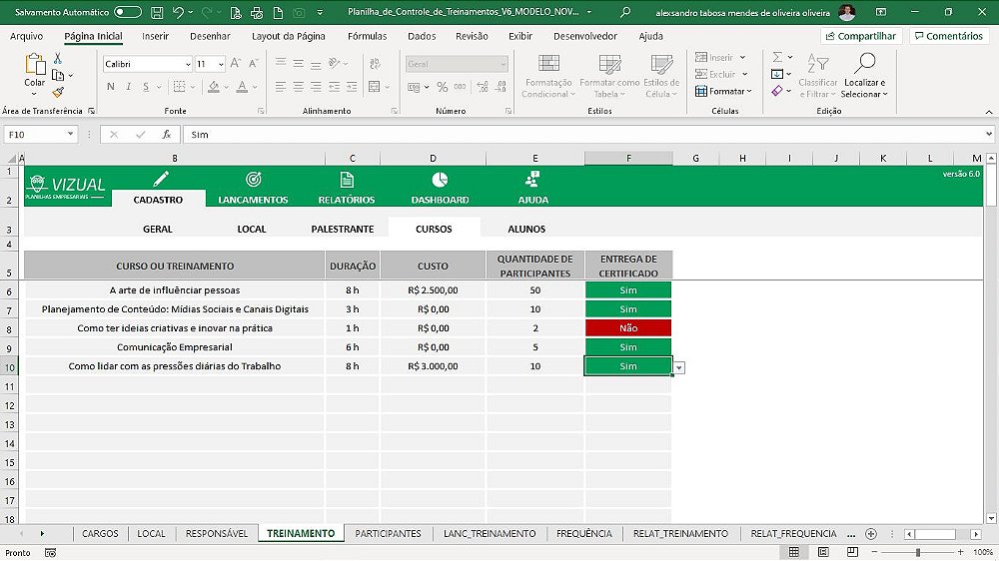Click the RELATÓRIOS document icon
The width and height of the screenshot is (999, 561).
click(347, 180)
